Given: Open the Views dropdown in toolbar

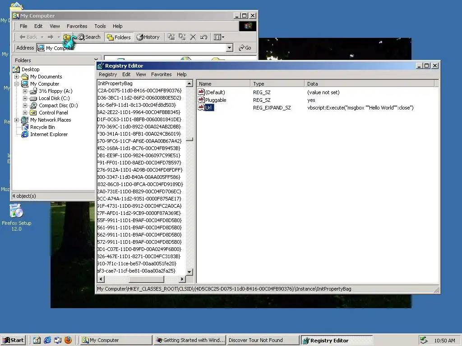Looking at the screenshot, I should pyautogui.click(x=219, y=37).
